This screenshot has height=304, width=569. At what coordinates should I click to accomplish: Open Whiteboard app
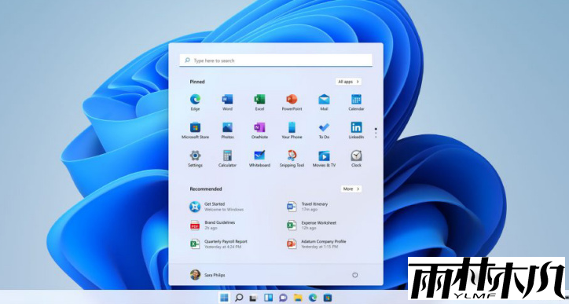tap(259, 159)
